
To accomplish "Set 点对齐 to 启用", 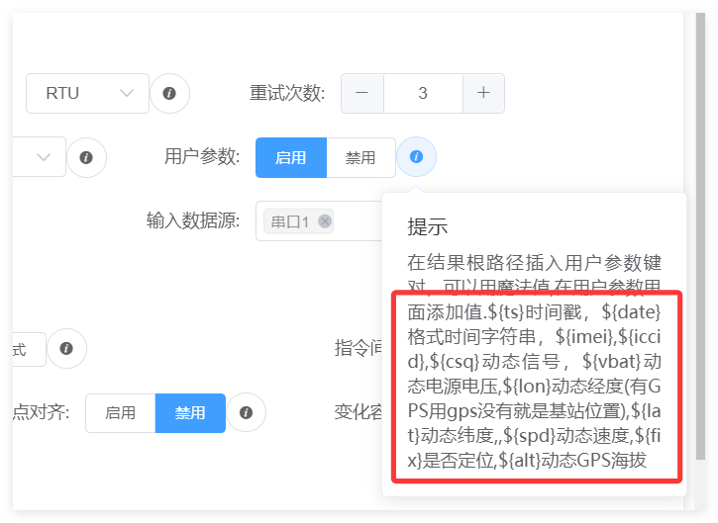I will click(x=120, y=412).
